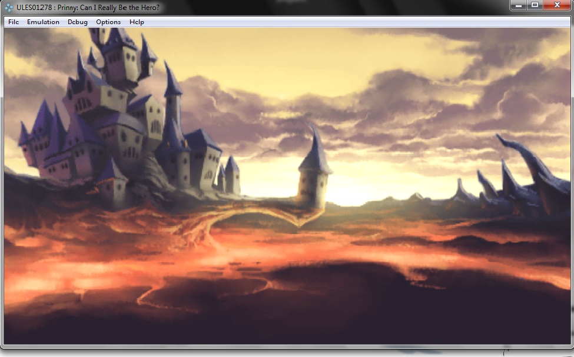Show the Help menu

click(137, 22)
